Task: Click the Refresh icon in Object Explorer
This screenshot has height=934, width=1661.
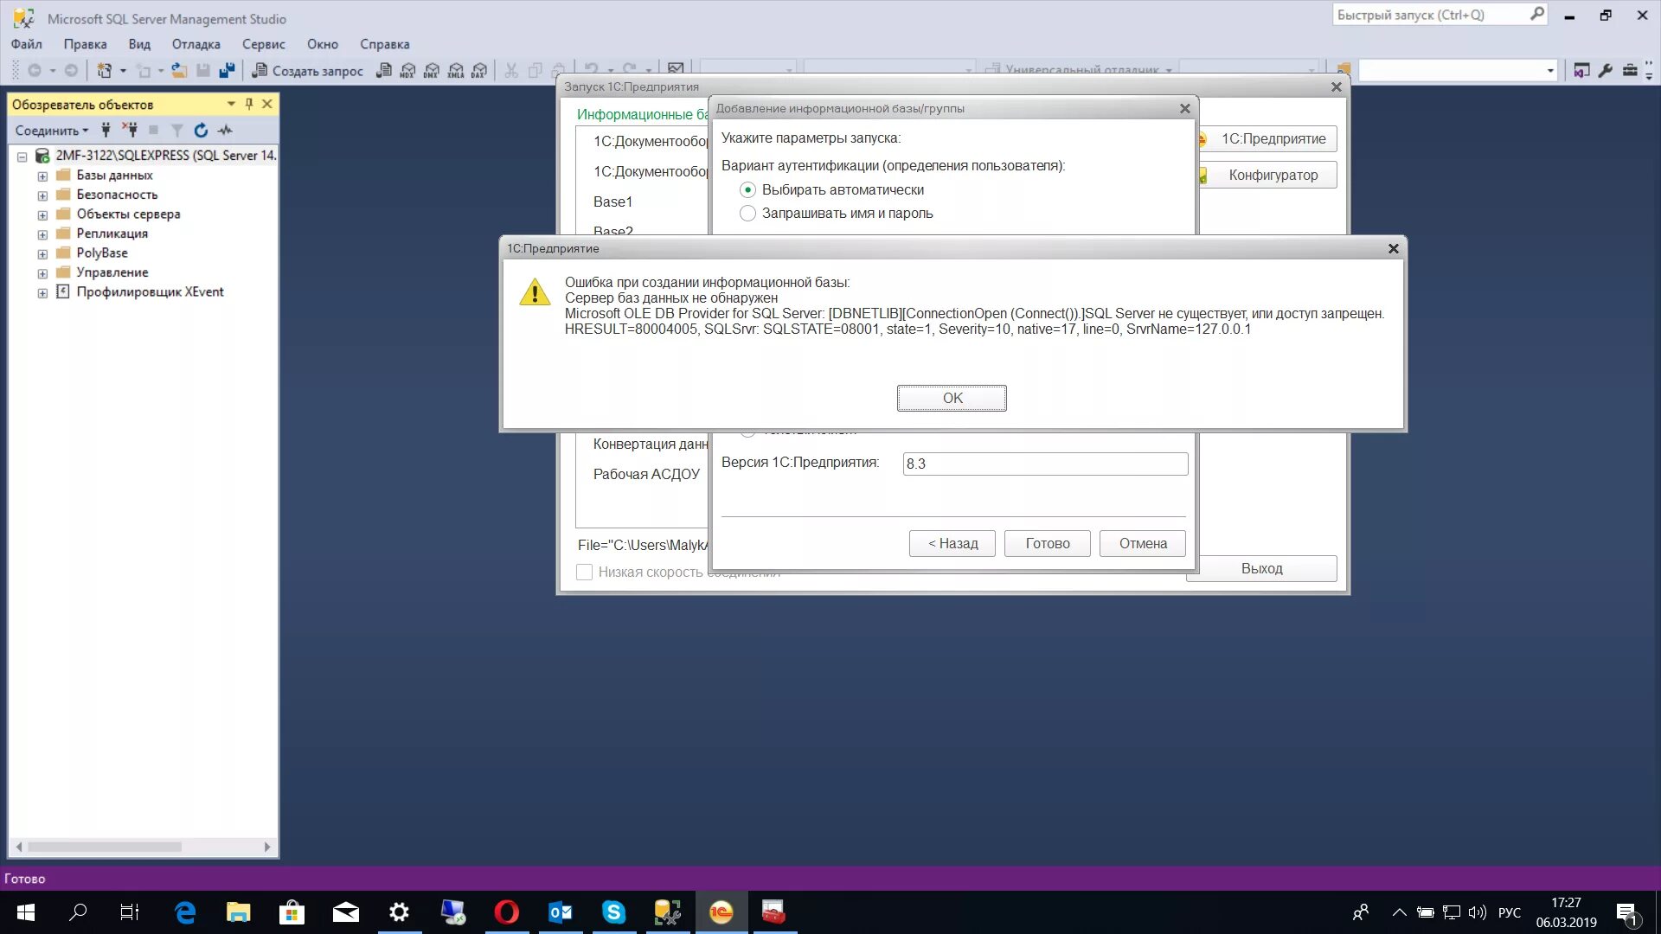Action: (x=201, y=131)
